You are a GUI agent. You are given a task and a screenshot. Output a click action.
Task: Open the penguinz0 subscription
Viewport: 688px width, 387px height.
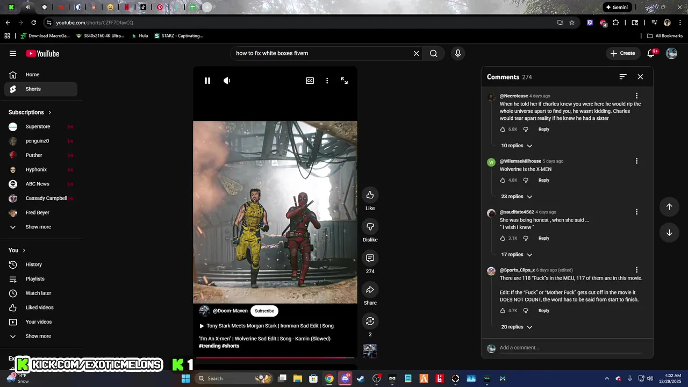click(41, 141)
